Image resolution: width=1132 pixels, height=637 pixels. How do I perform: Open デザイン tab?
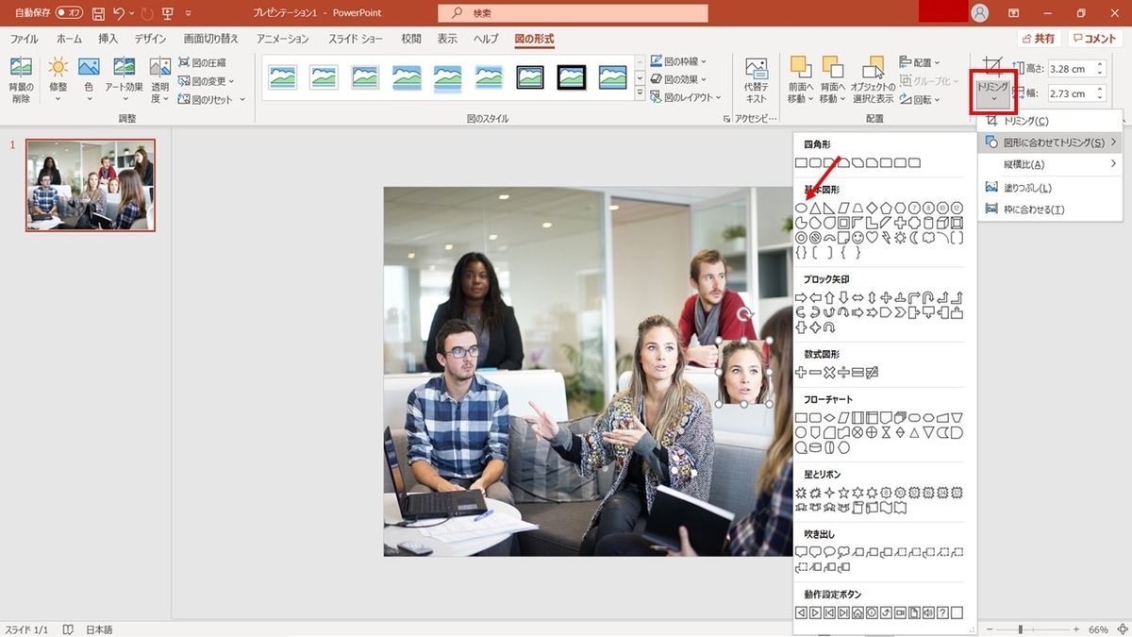150,39
